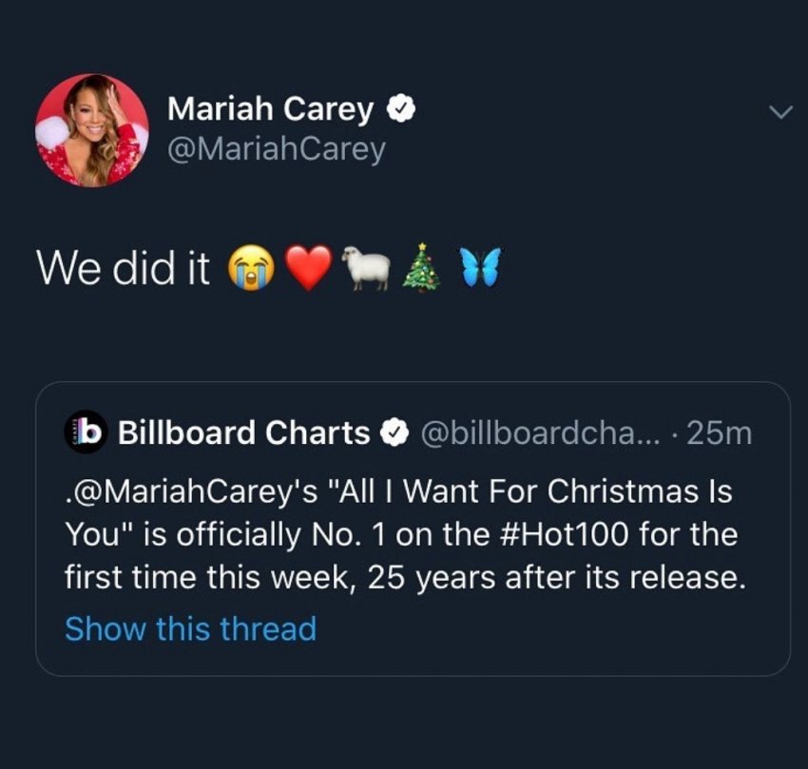
Task: Click the red heart emoji
Action: 309,270
